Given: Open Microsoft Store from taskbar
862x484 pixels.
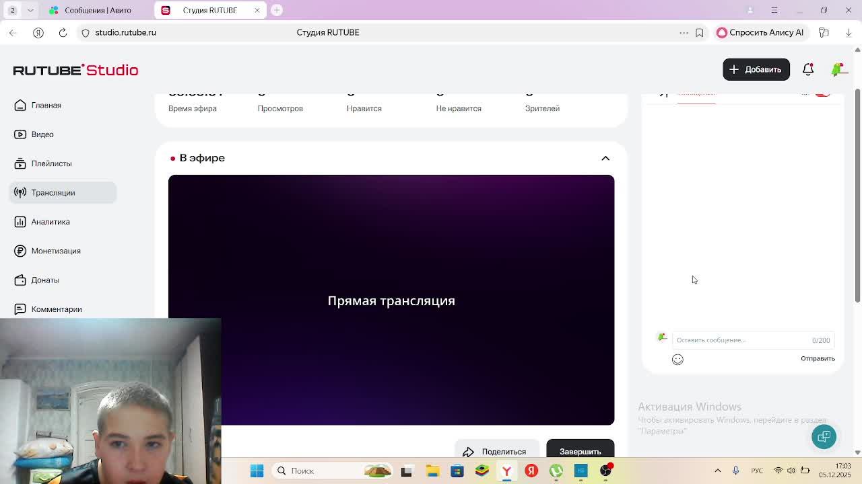Looking at the screenshot, I should (457, 471).
